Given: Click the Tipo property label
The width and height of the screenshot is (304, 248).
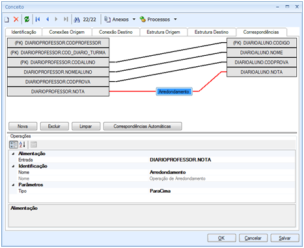Looking at the screenshot, I should (x=23, y=191).
